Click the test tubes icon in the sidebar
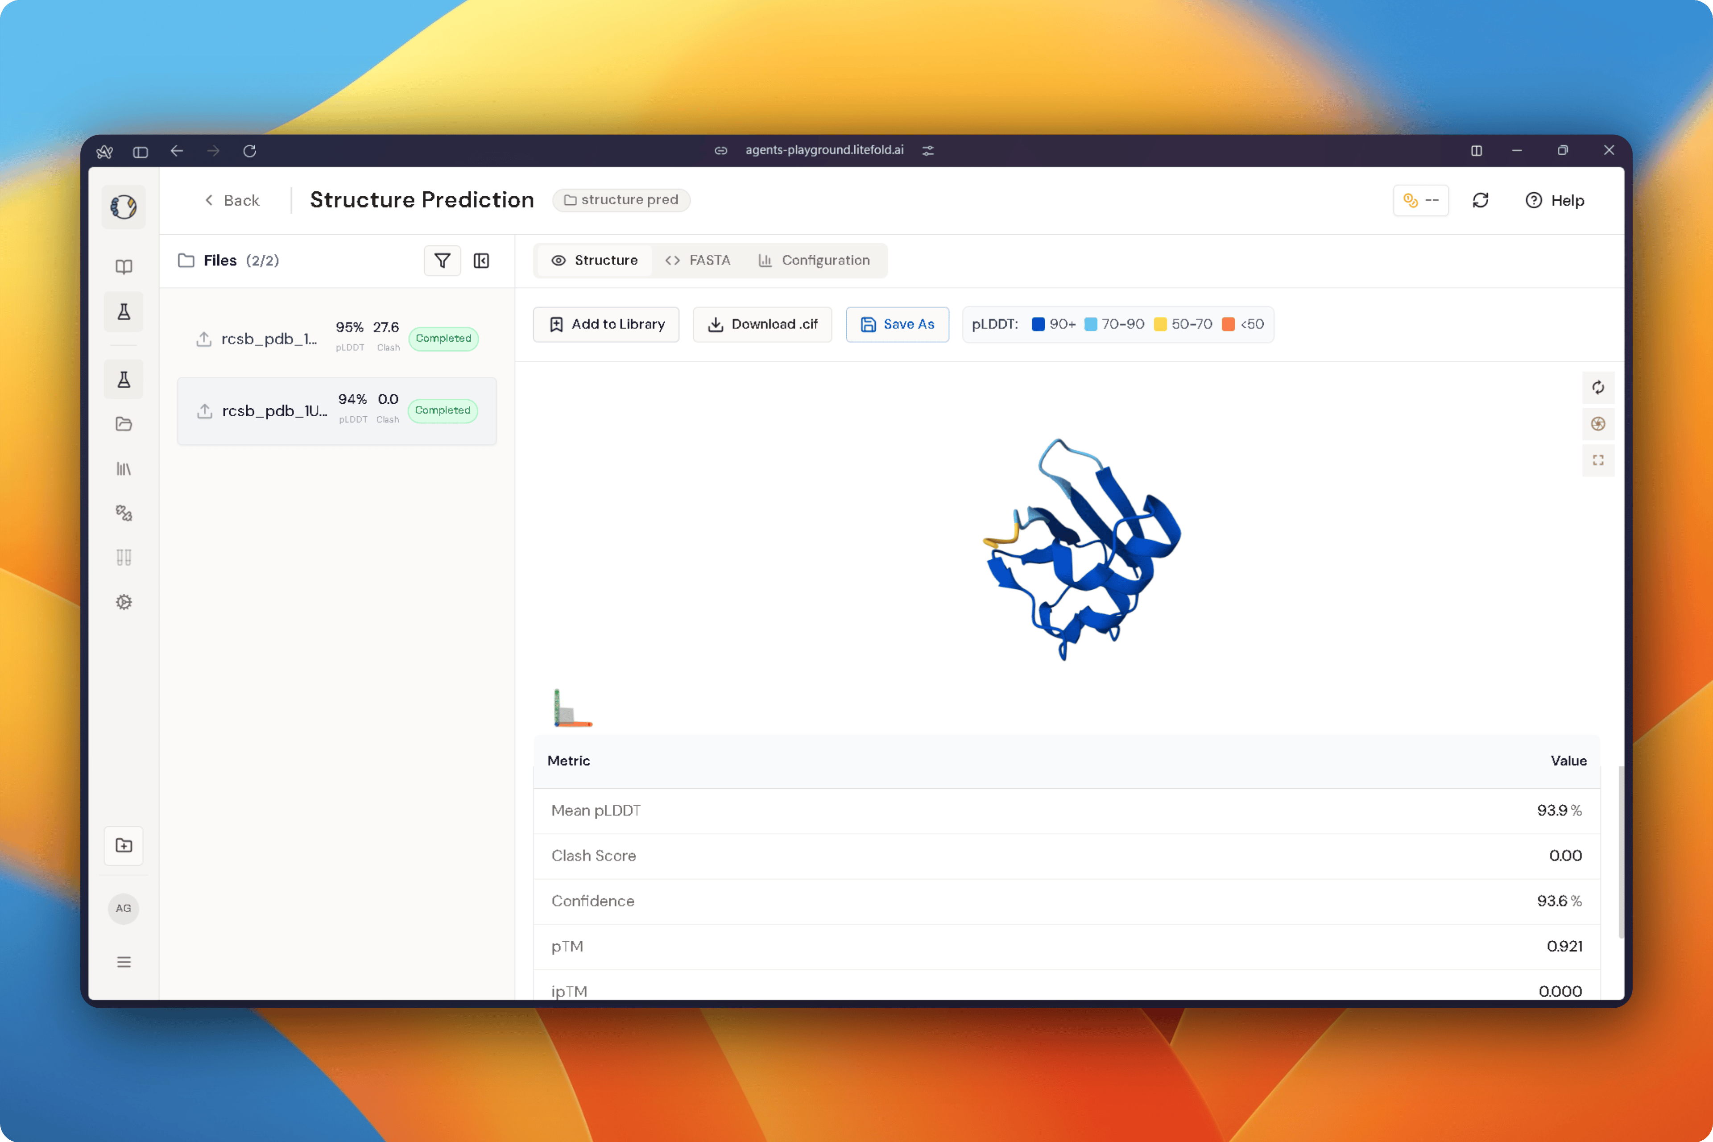This screenshot has height=1142, width=1713. [124, 557]
